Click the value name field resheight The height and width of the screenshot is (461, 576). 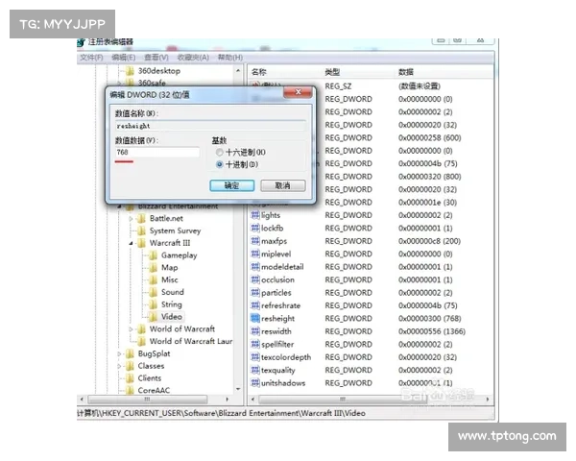pyautogui.click(x=210, y=126)
